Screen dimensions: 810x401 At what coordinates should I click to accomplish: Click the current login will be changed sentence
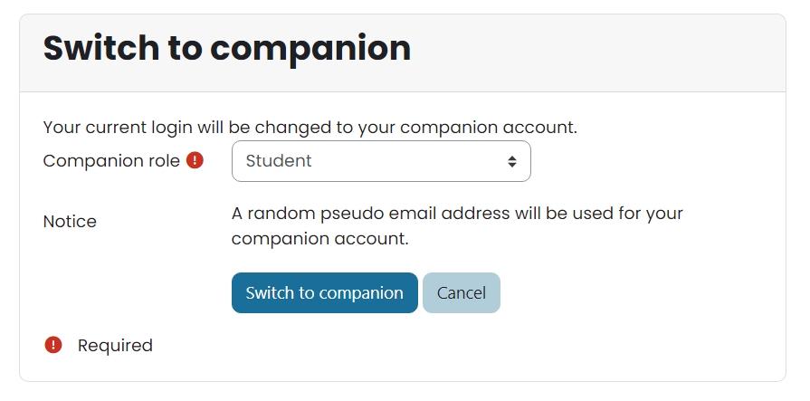[x=310, y=128]
